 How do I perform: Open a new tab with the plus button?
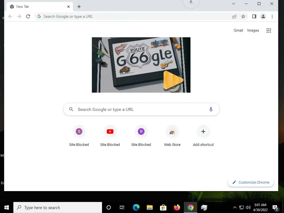(x=79, y=7)
